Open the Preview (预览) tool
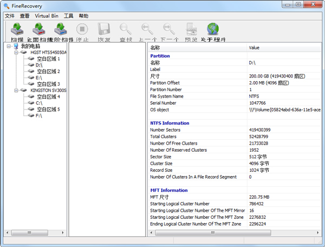The width and height of the screenshot is (325, 247). point(191,30)
